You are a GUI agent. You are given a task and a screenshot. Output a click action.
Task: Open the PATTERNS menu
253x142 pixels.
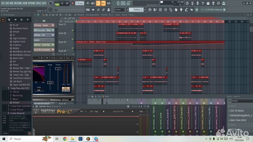tap(18, 3)
